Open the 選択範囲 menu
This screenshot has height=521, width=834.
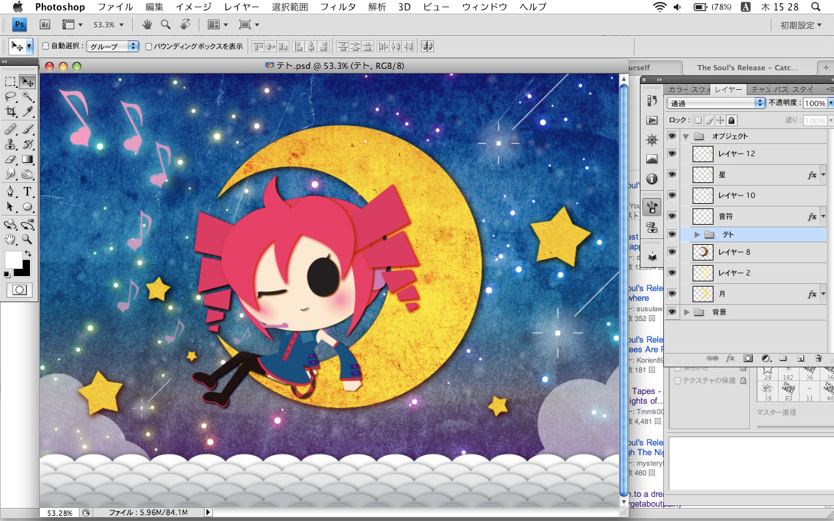click(289, 7)
